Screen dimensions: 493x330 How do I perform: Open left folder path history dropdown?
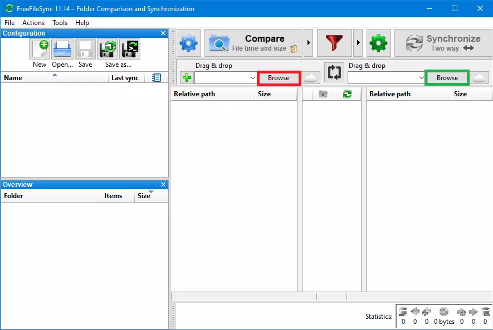click(252, 78)
